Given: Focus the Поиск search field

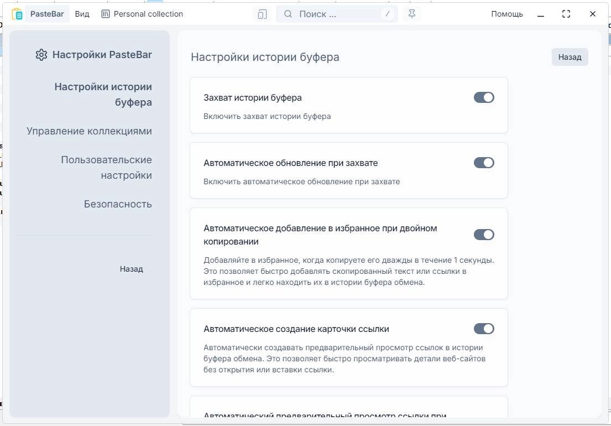Looking at the screenshot, I should coord(337,14).
